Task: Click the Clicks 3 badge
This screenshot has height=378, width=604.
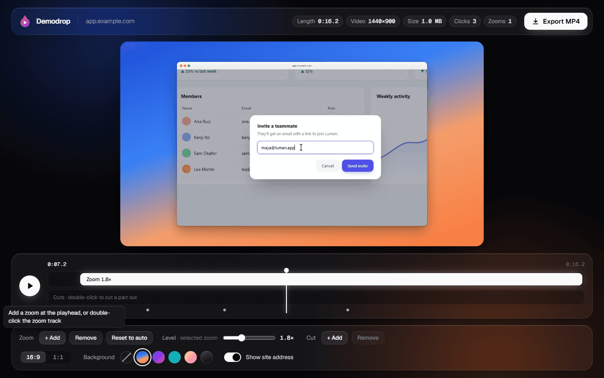Action: point(465,21)
